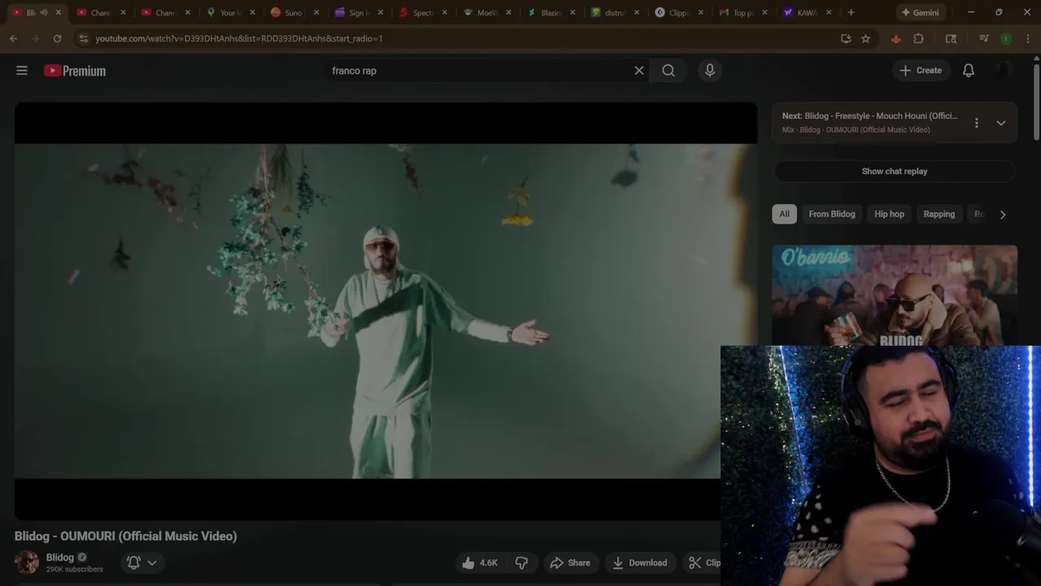
Task: Open the Extensions puzzle menu
Action: click(x=919, y=38)
